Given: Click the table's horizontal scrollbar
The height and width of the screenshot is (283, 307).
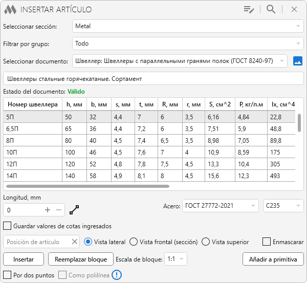Looking at the screenshot, I should click(102, 186).
